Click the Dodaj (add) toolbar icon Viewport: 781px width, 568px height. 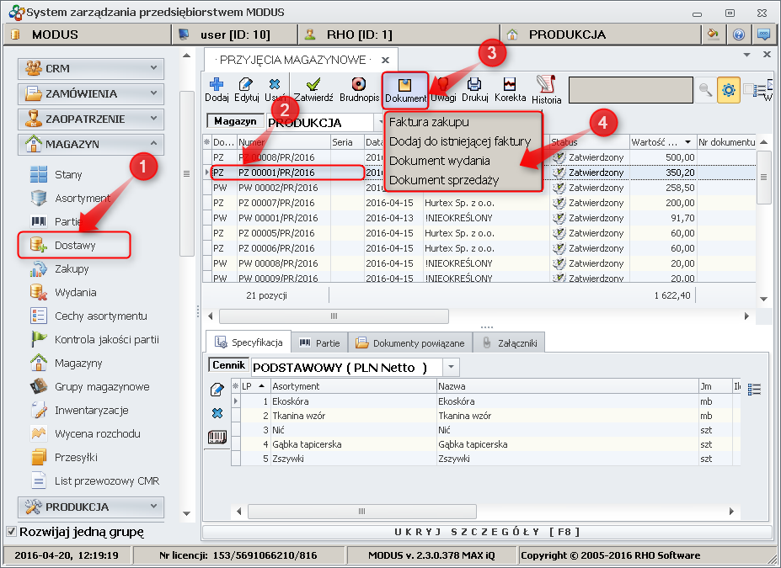(217, 88)
